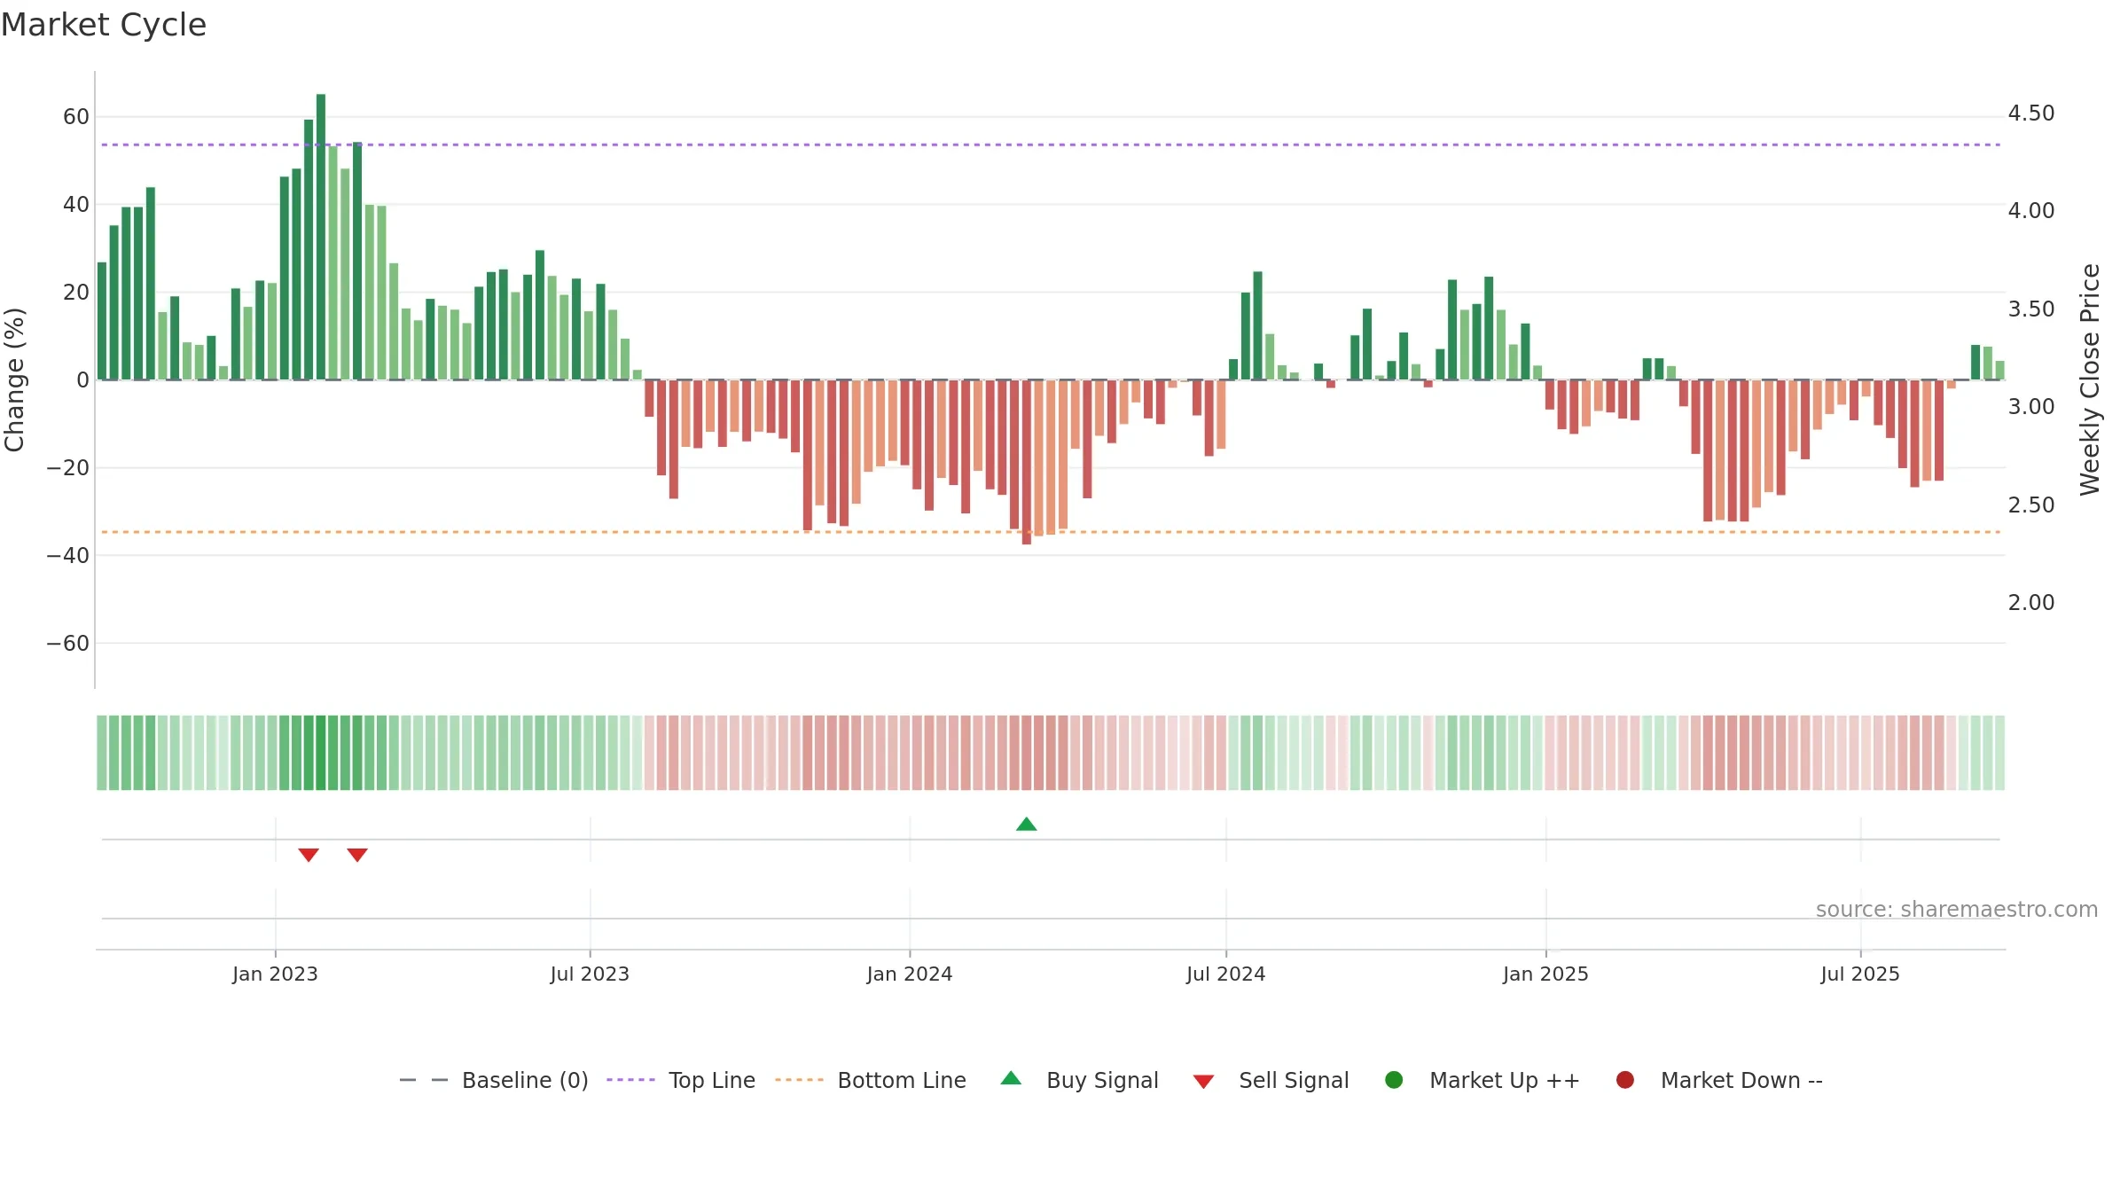The width and height of the screenshot is (2128, 1197).
Task: Click the first red Sell Signal marker
Action: [x=309, y=855]
